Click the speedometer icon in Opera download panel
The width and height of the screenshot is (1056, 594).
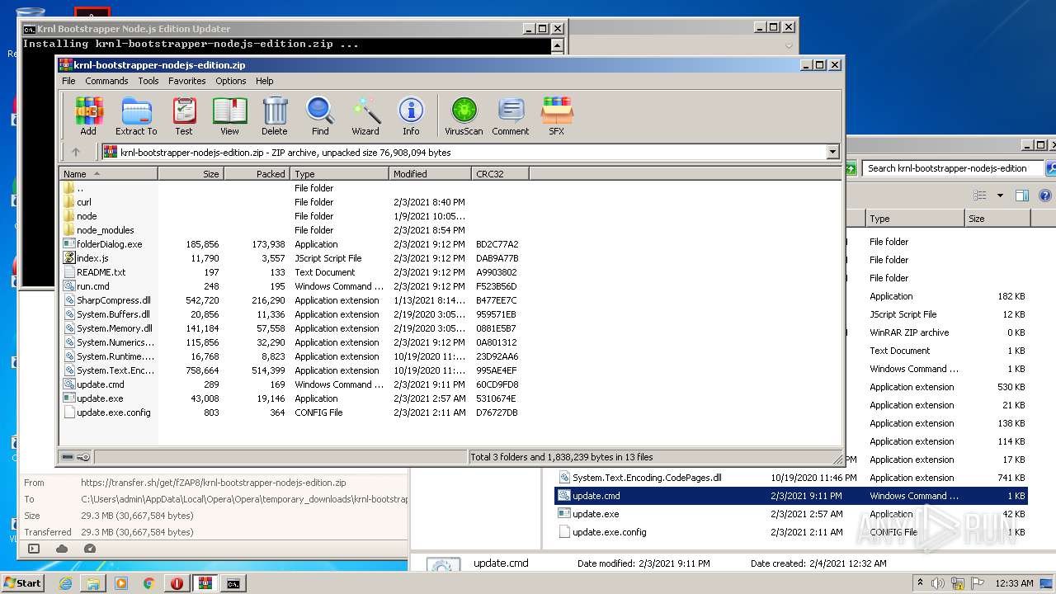pyautogui.click(x=90, y=549)
